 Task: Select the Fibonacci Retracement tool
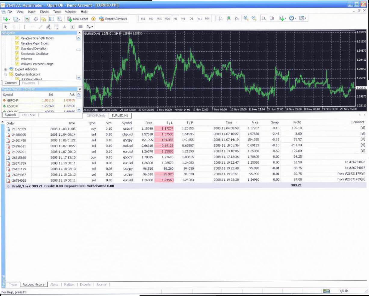[57, 27]
